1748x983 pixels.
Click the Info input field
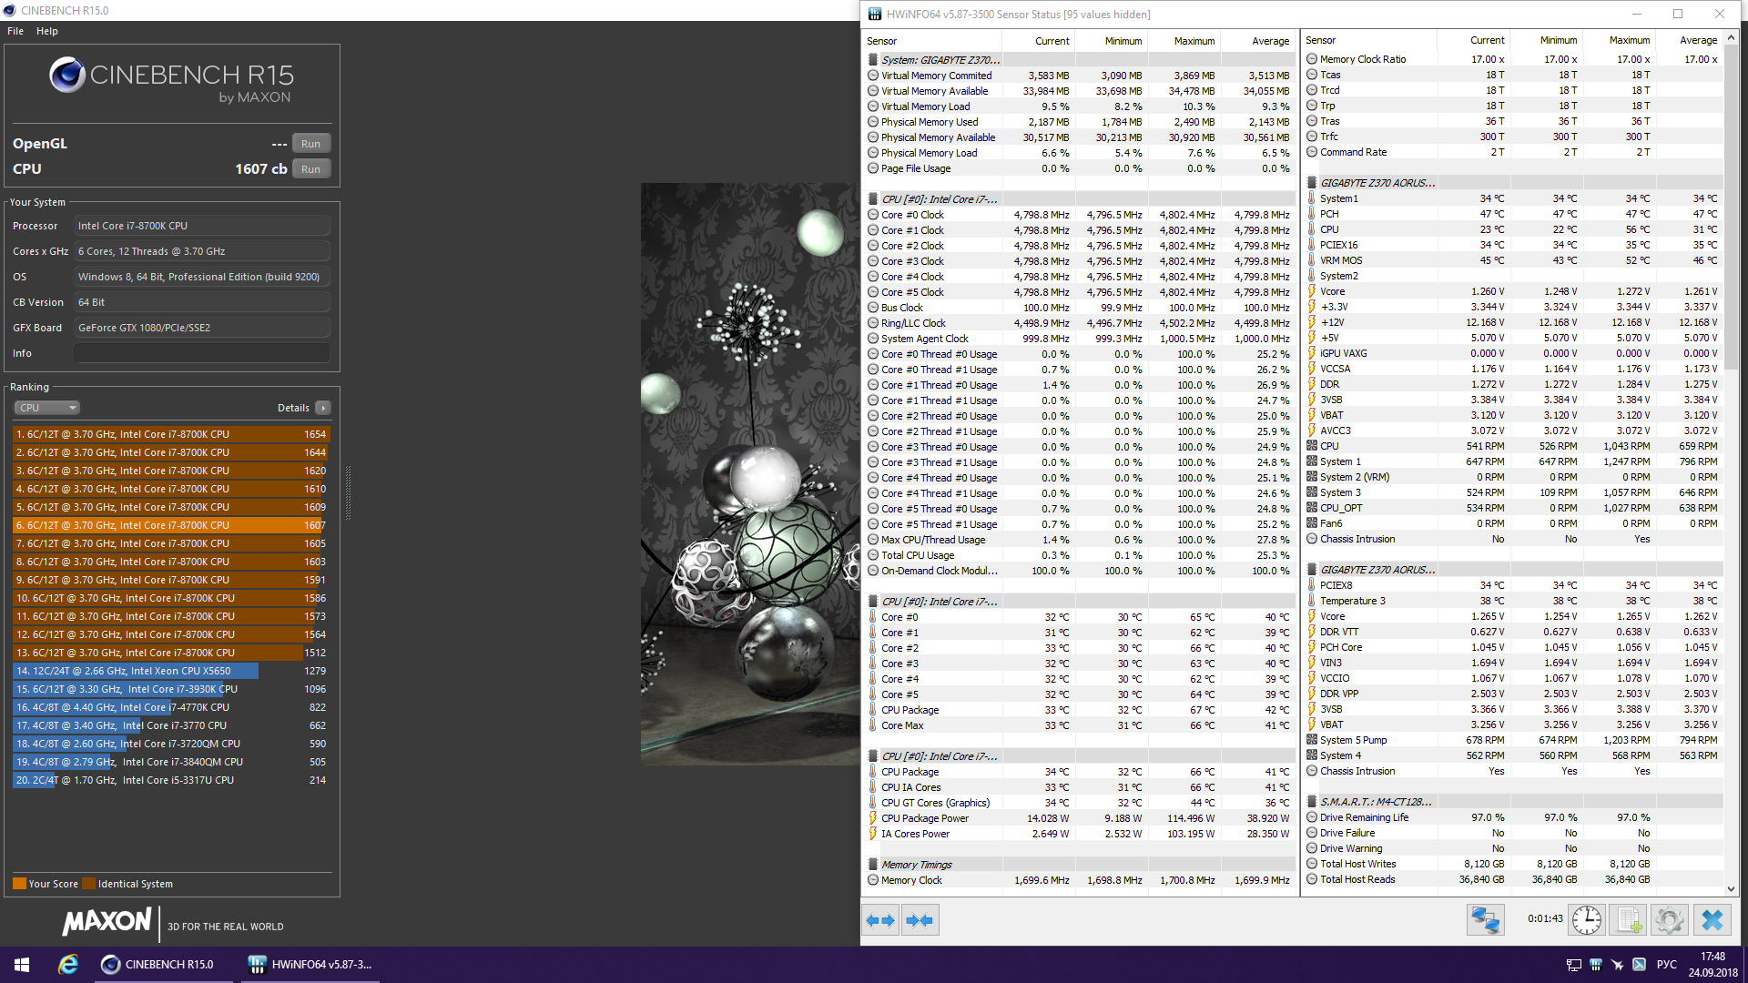point(201,353)
